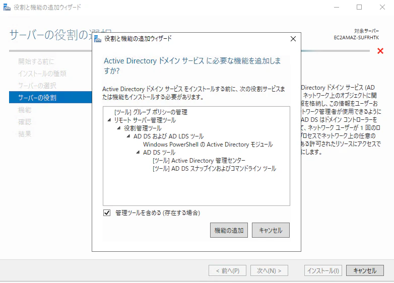Collapse AD DS ツール node
Viewport: 394px width, 283px height.
138,152
